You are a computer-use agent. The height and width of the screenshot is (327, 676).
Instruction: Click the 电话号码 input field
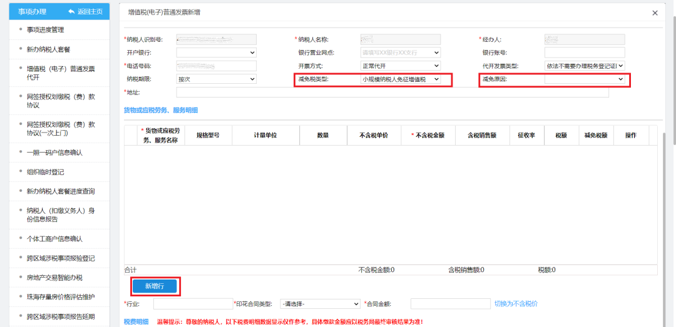point(217,66)
